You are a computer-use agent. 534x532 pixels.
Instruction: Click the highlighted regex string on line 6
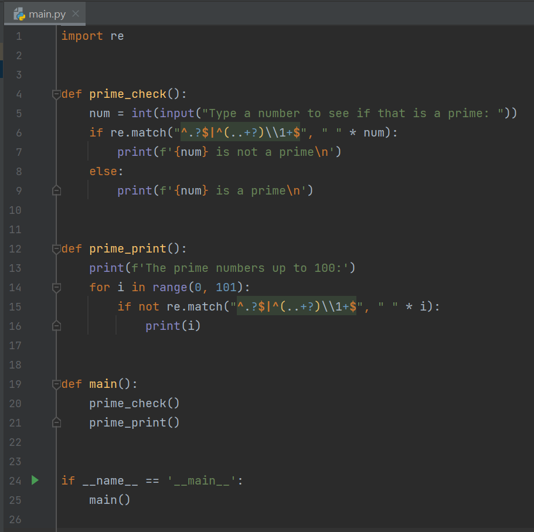(240, 132)
